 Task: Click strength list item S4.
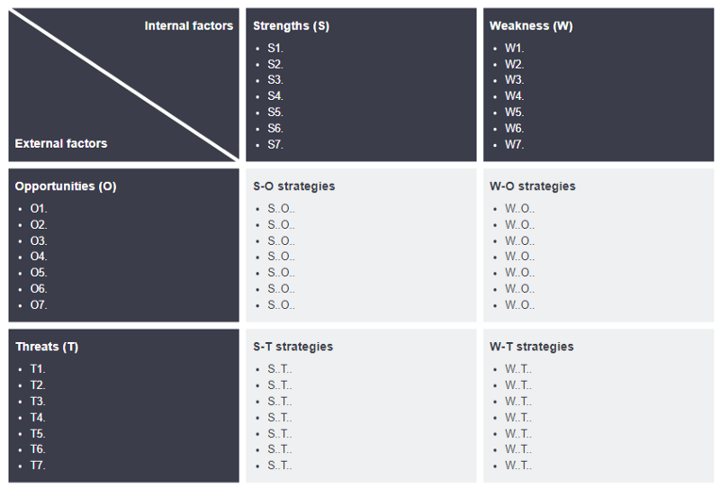pos(275,95)
